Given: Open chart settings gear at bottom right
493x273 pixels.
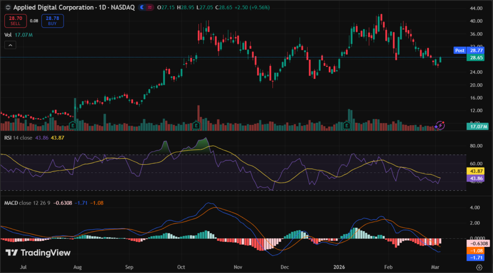Looking at the screenshot, I should click(479, 266).
